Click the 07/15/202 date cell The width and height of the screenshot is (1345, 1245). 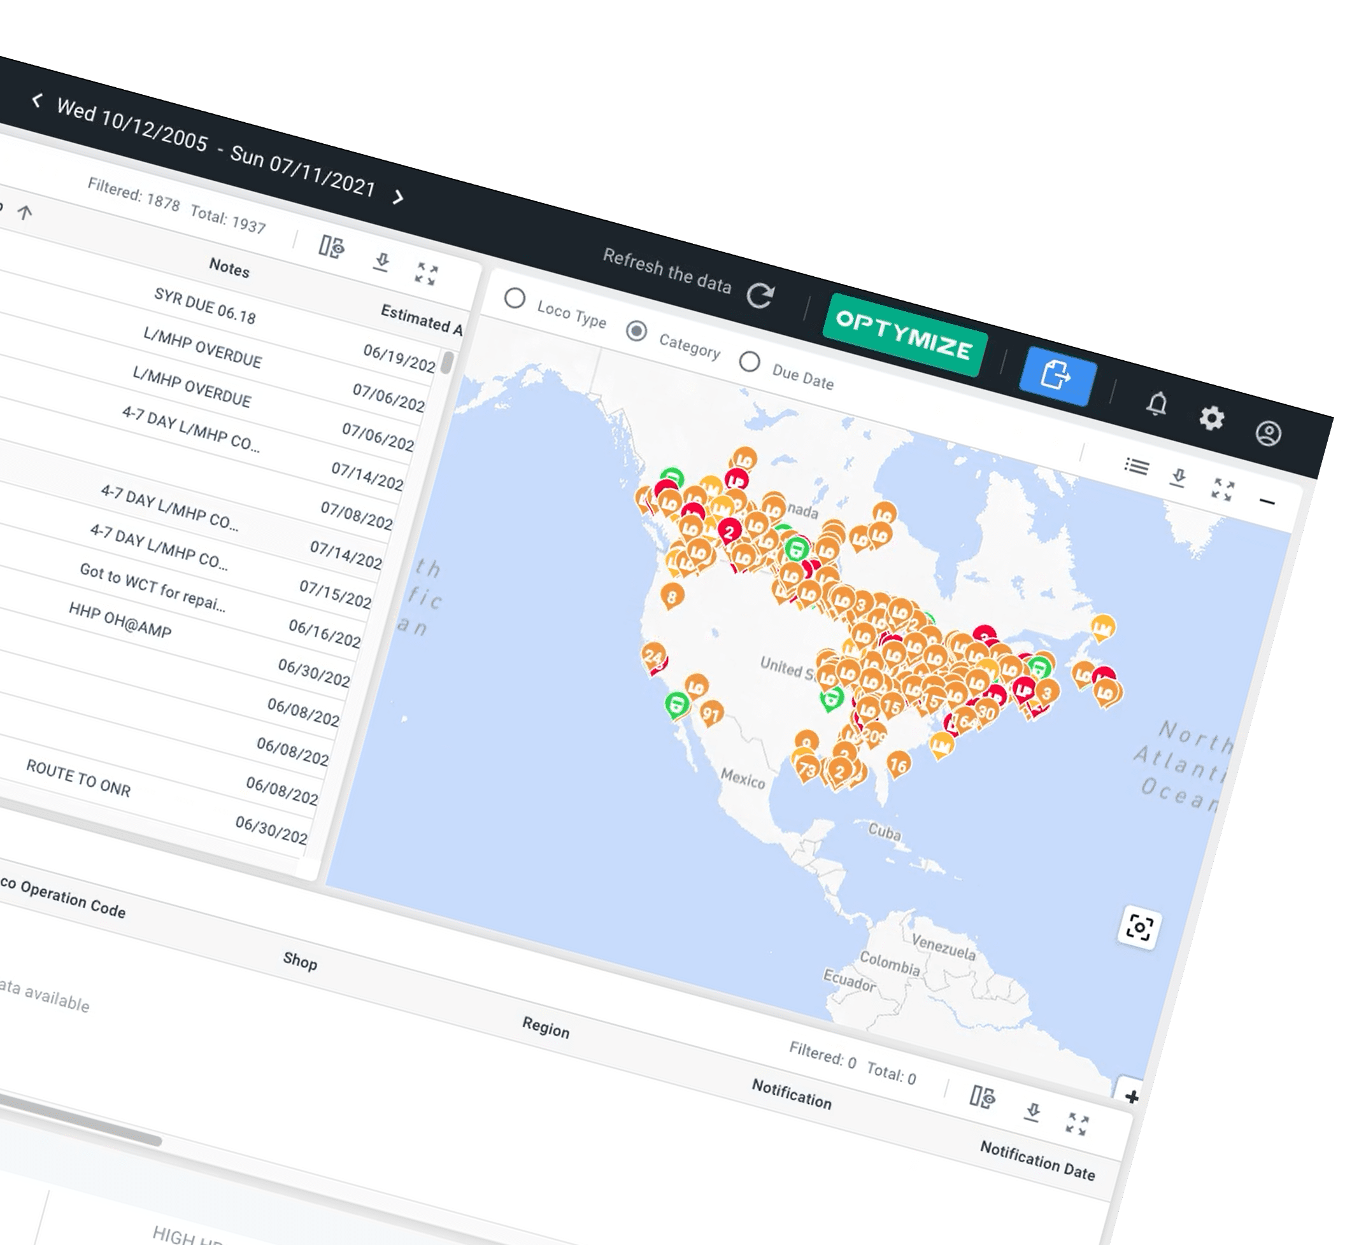(335, 594)
